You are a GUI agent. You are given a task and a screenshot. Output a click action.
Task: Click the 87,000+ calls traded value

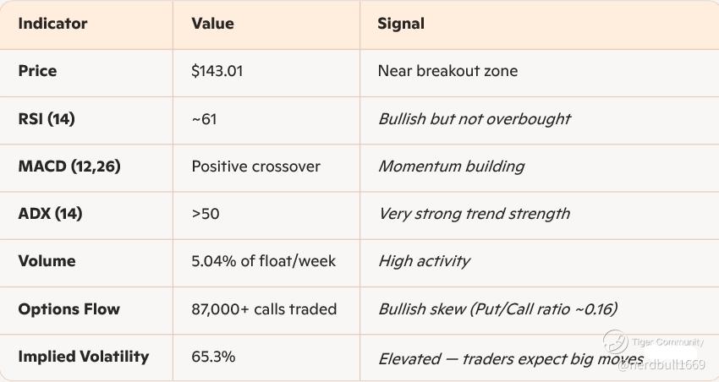[x=264, y=309]
